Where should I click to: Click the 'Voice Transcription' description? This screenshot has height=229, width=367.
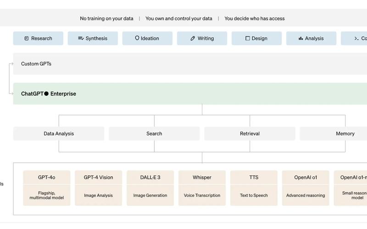(x=202, y=196)
